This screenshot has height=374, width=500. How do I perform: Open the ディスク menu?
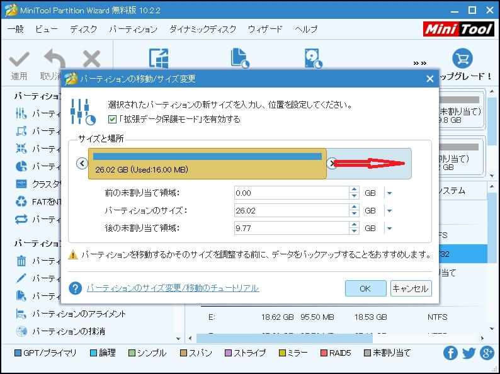click(83, 29)
